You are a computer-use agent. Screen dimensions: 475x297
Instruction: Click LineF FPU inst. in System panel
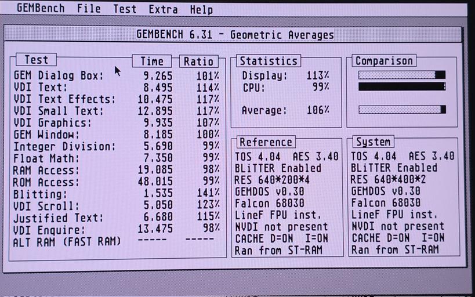394,215
